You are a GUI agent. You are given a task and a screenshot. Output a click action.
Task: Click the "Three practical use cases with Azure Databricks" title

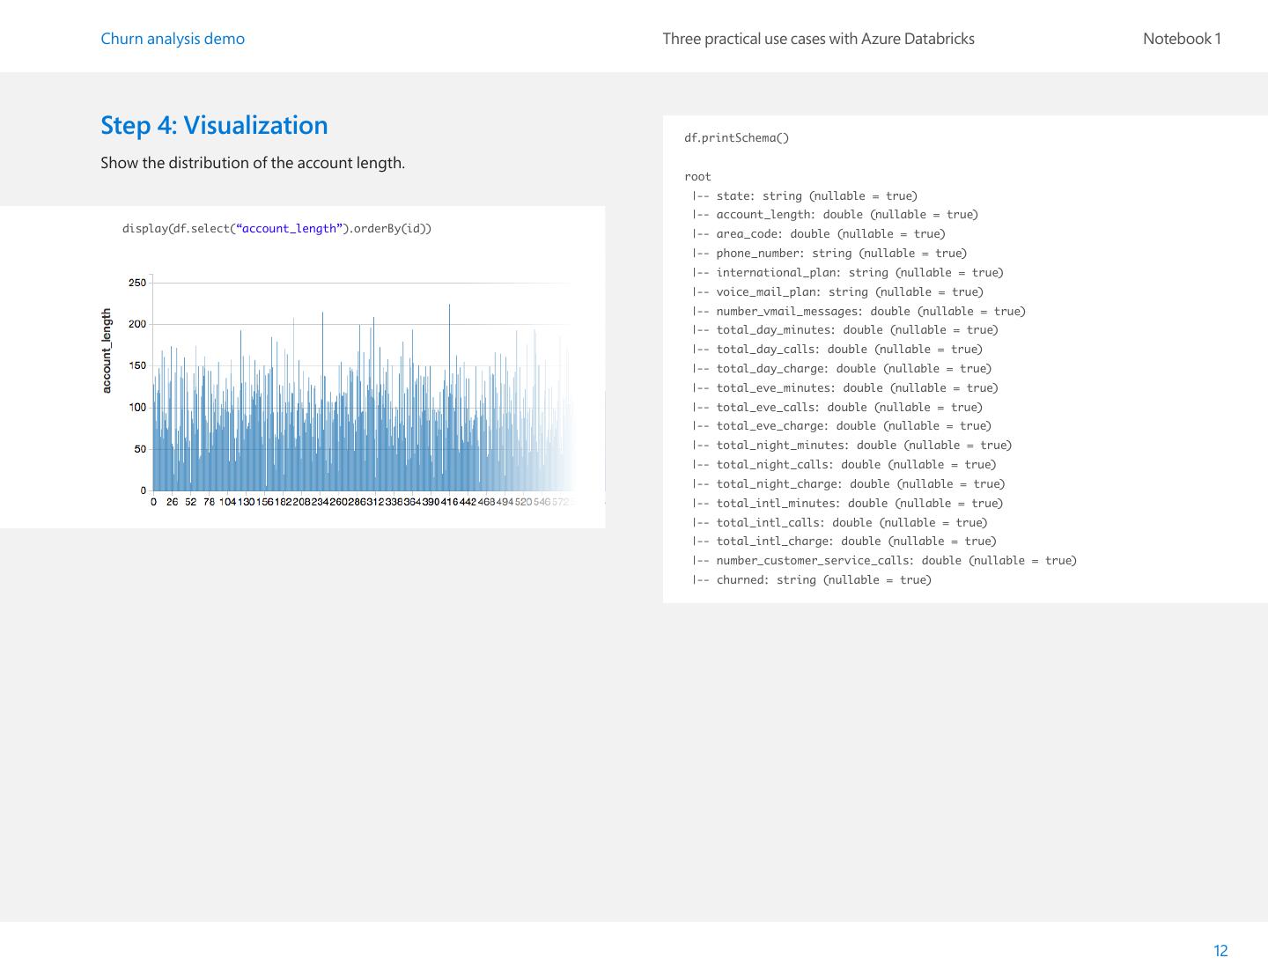818,39
